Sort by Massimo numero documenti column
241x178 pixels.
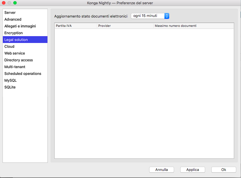(x=194, y=26)
